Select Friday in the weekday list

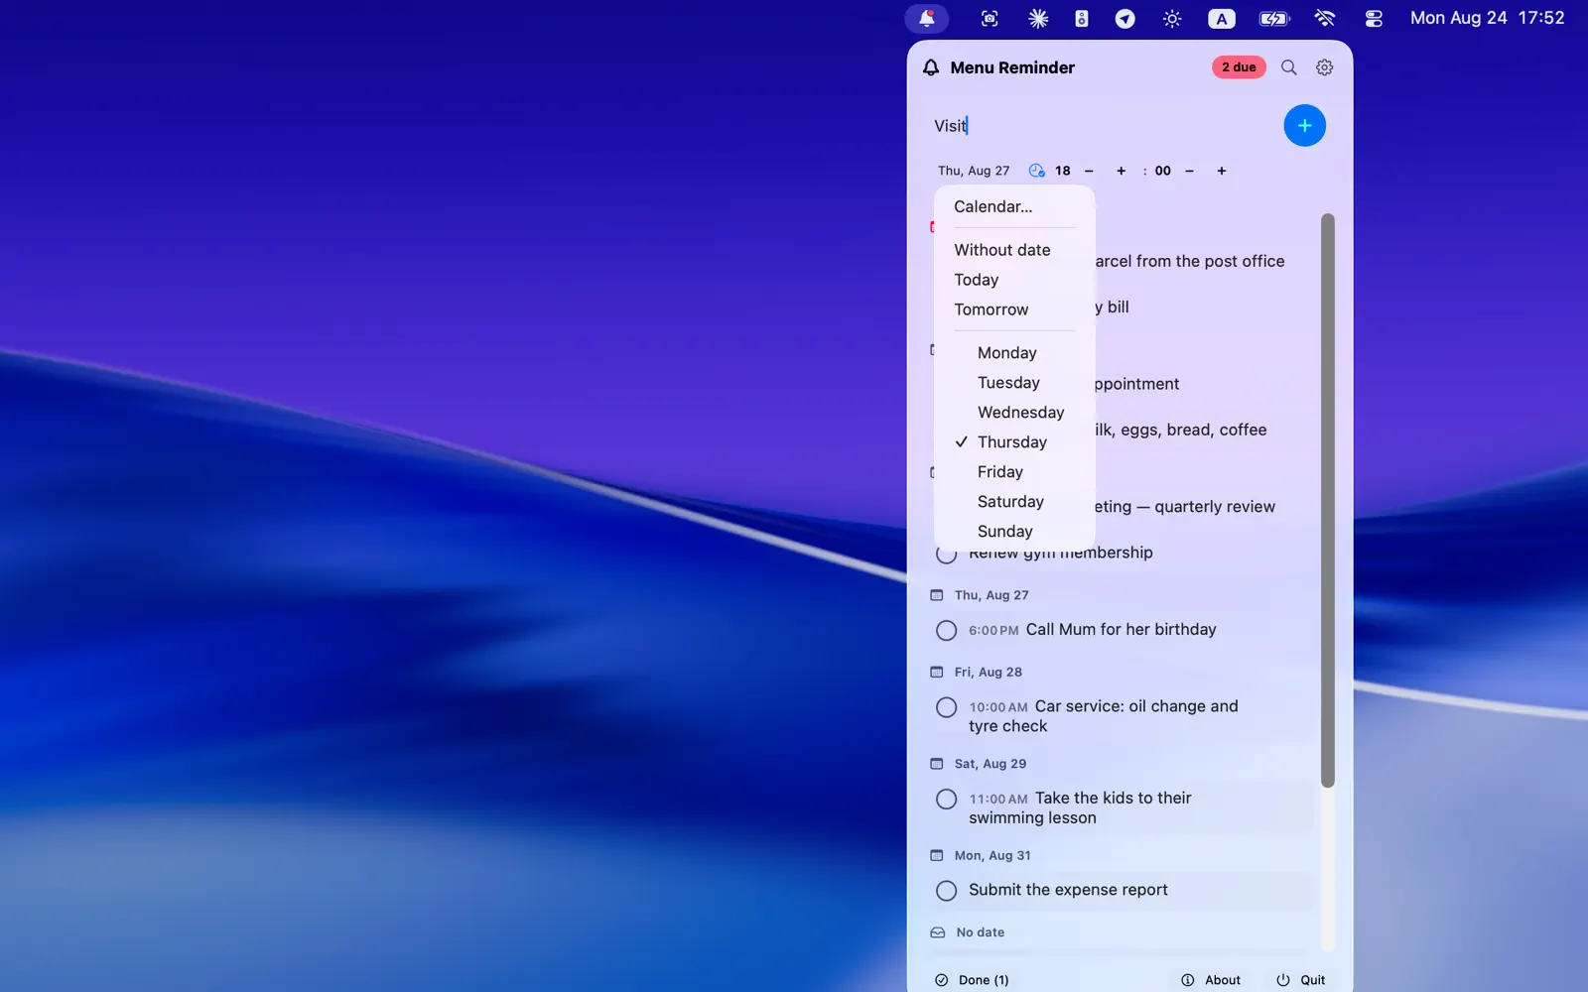pyautogui.click(x=1014, y=472)
